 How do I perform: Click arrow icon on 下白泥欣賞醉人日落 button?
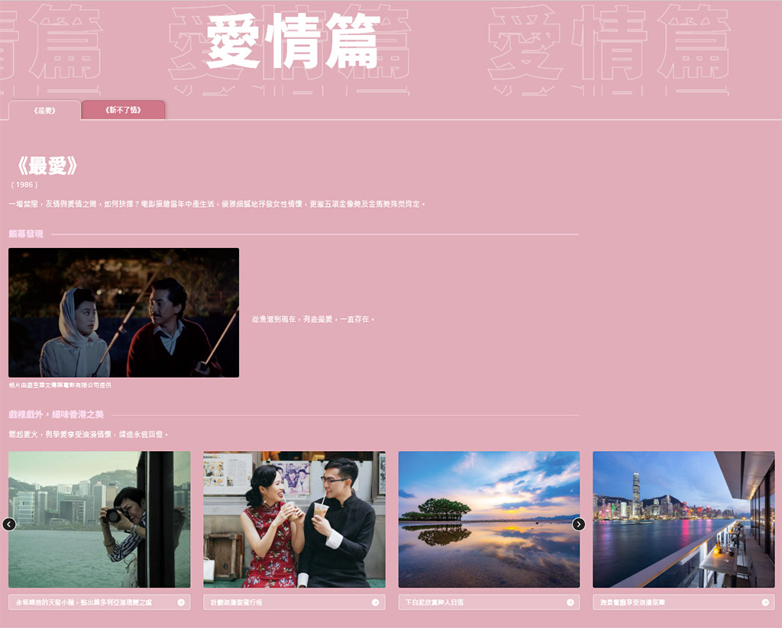[x=570, y=602]
